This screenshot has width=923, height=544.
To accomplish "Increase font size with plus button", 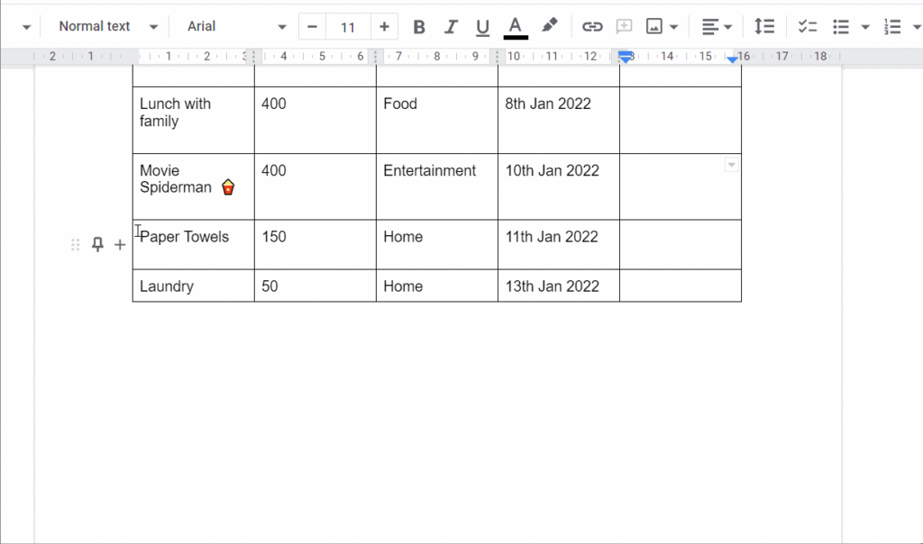I will pyautogui.click(x=385, y=26).
